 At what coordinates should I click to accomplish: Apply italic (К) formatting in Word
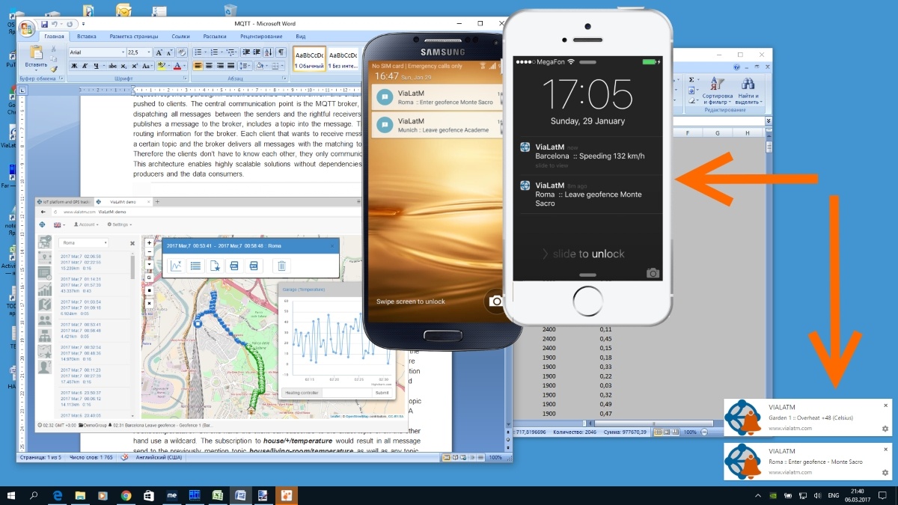(x=85, y=66)
